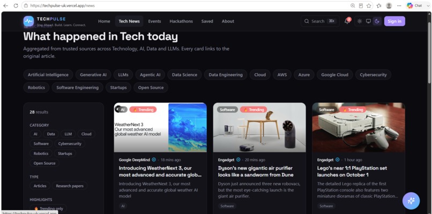Open the Lego PlayStation article thumbnail
432x214 pixels.
point(359,127)
